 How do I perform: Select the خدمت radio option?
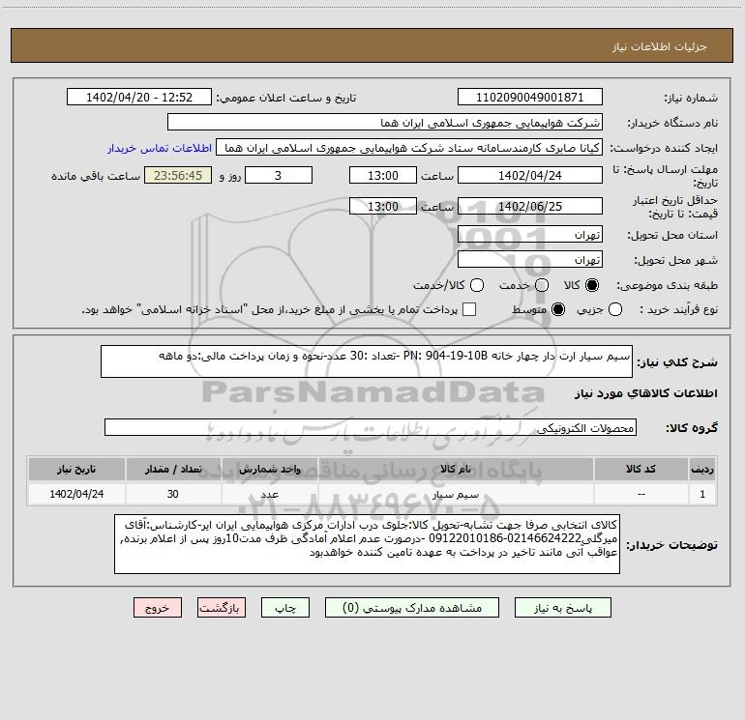[541, 286]
